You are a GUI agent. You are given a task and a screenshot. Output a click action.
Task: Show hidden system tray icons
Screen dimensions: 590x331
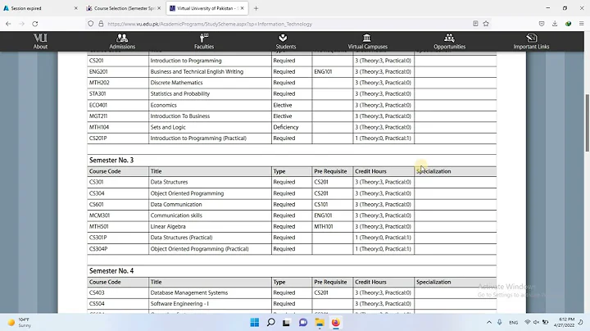click(488, 322)
